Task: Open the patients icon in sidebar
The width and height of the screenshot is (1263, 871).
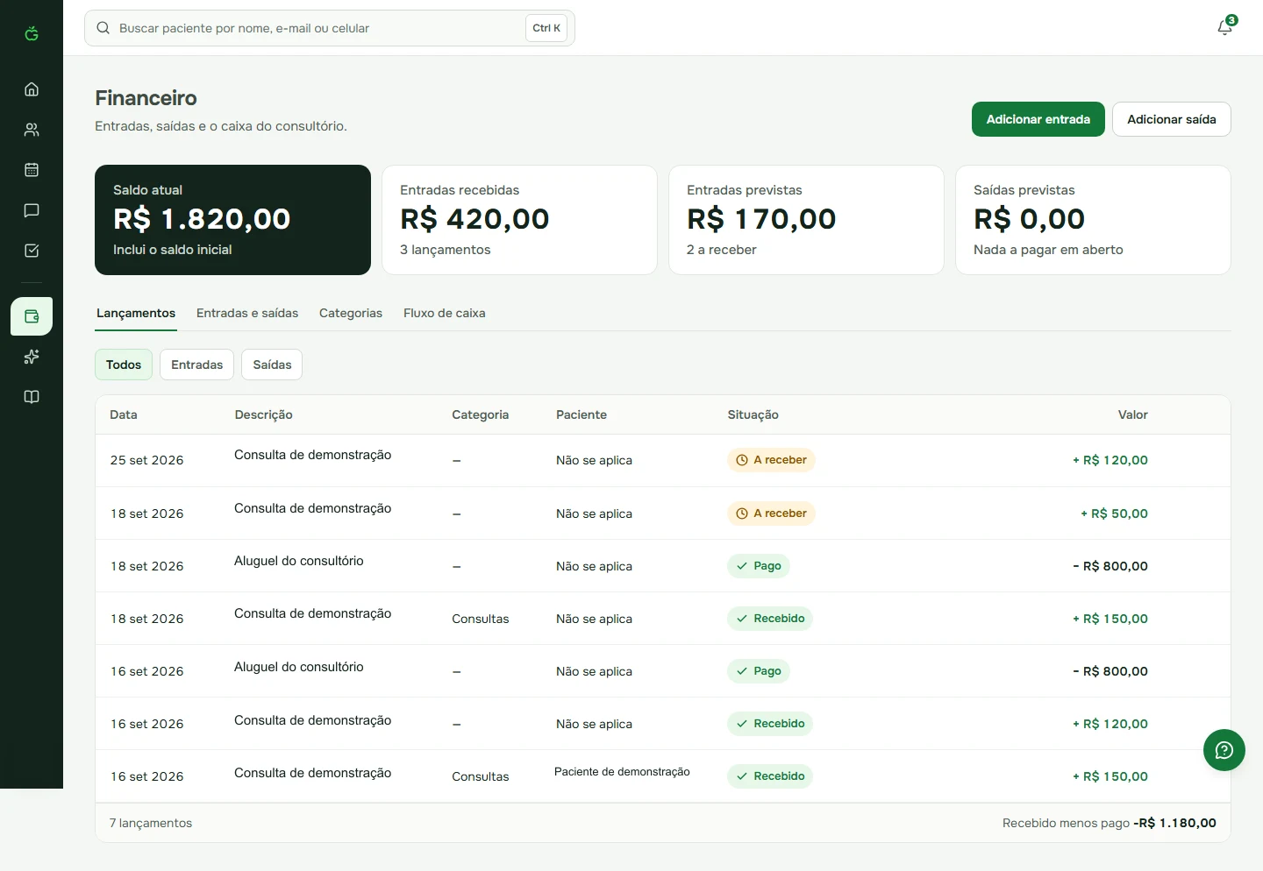Action: 32,130
